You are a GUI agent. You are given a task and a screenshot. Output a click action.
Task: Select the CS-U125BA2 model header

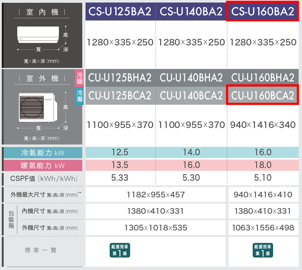120,12
